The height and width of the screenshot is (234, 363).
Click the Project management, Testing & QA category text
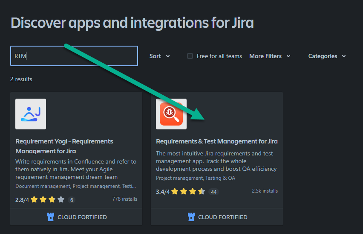click(196, 178)
